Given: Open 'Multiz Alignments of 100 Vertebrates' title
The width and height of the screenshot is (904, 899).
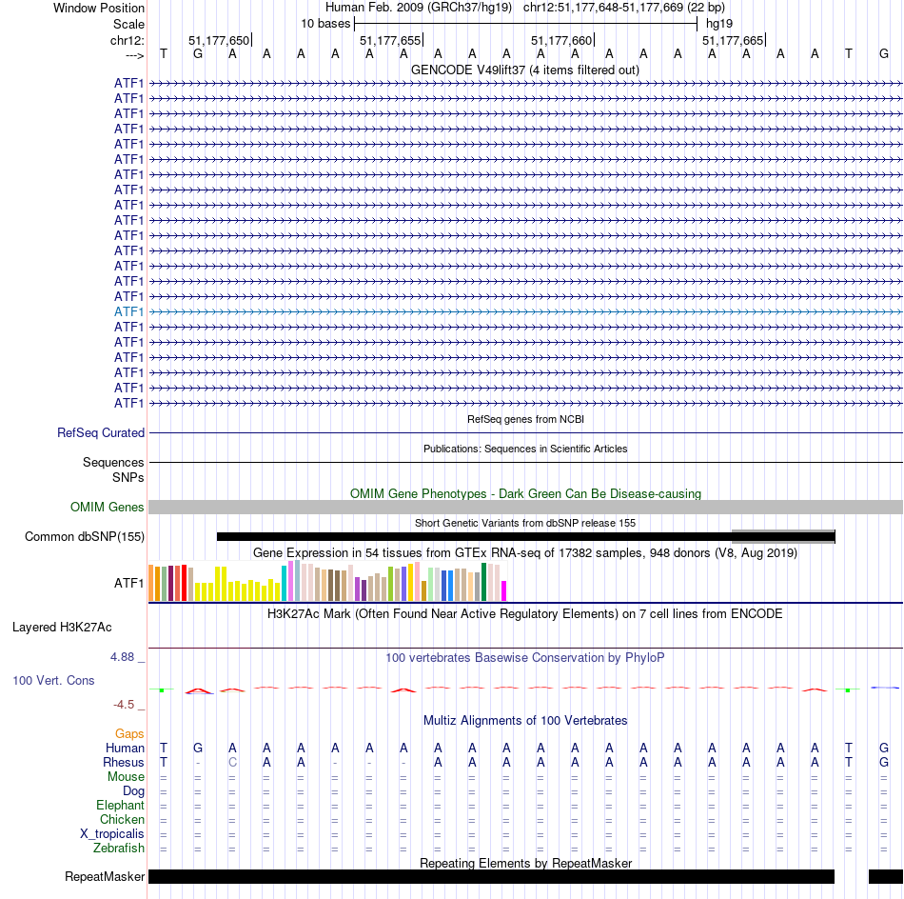Looking at the screenshot, I should click(525, 721).
